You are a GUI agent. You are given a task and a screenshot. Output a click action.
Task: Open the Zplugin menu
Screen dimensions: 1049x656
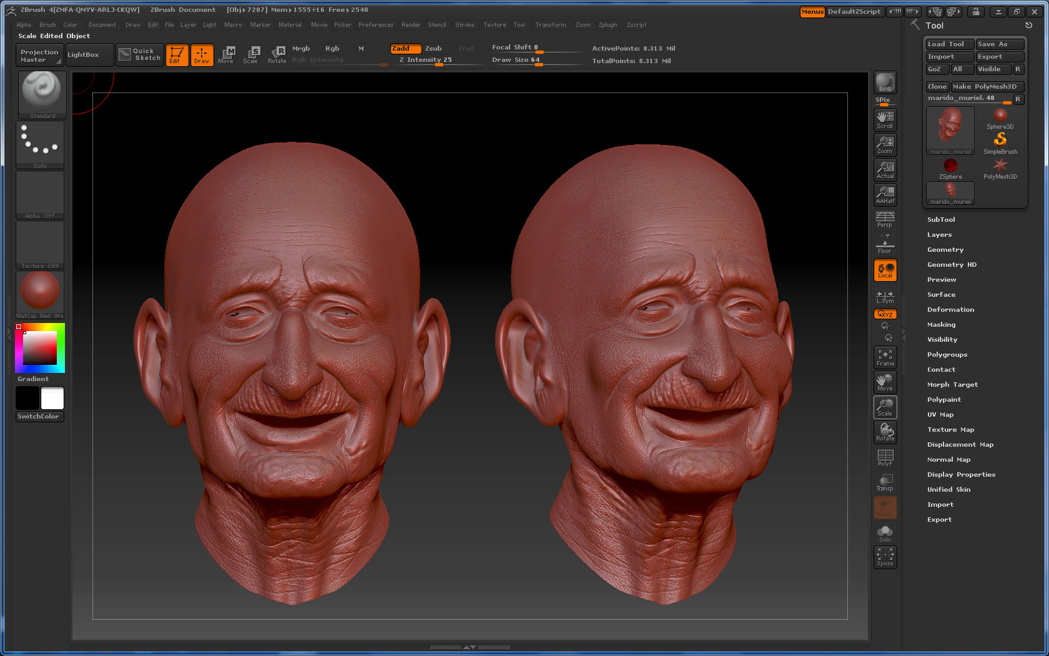608,25
